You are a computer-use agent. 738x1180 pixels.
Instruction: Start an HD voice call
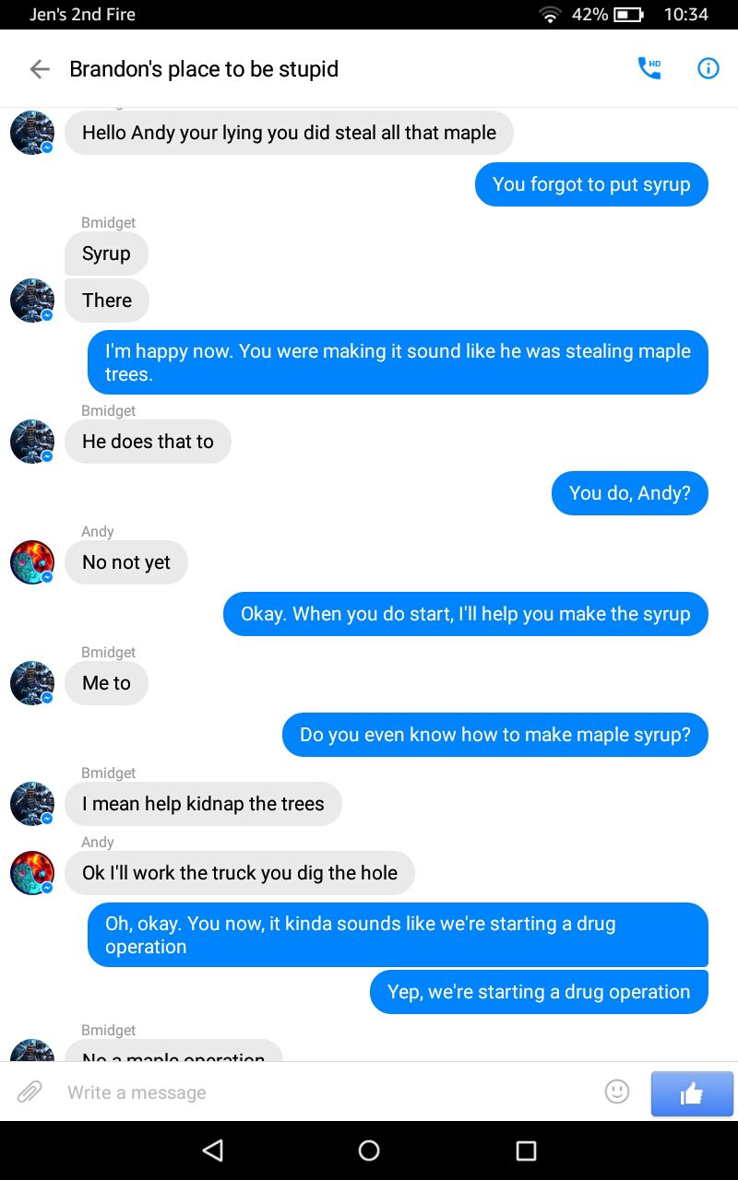pos(649,68)
